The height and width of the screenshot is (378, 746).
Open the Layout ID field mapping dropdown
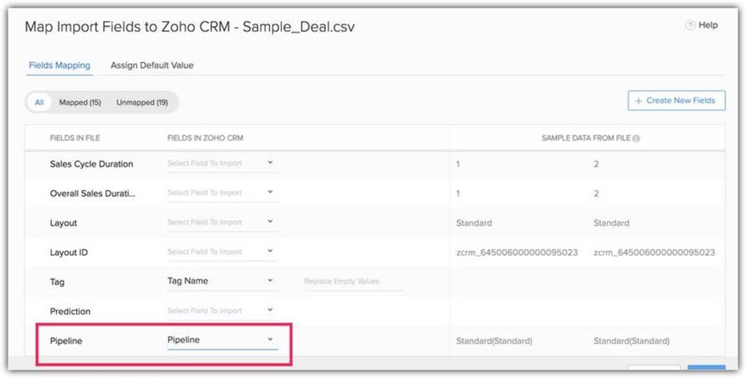point(222,252)
